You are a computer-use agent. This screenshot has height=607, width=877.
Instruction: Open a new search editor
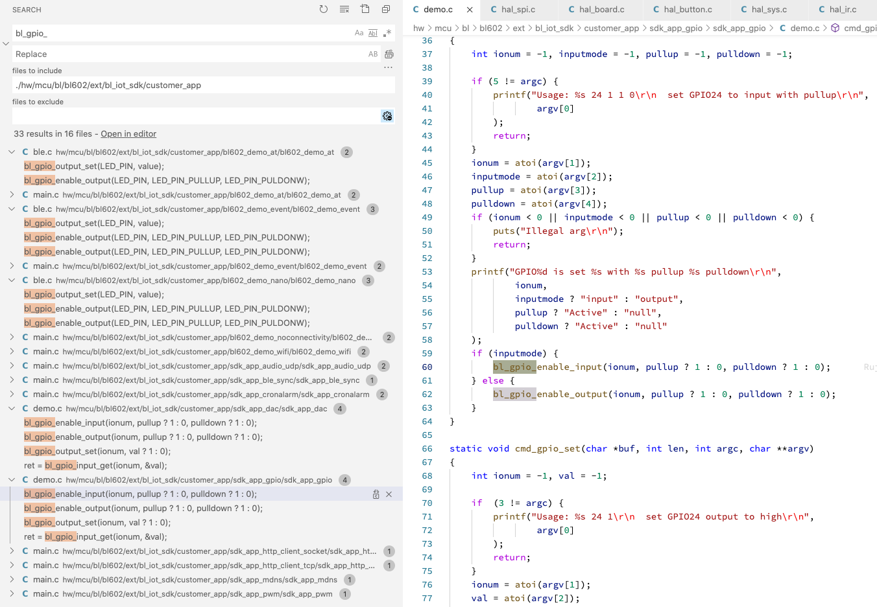tap(365, 10)
